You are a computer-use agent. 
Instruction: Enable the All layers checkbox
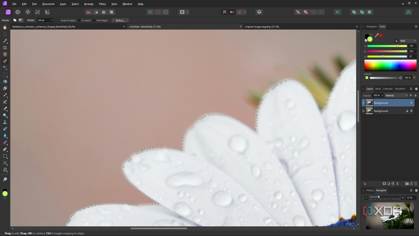point(79,20)
